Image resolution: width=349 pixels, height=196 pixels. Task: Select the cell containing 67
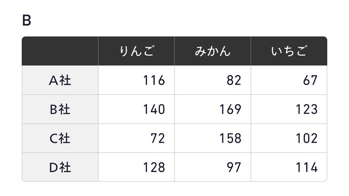coord(289,80)
